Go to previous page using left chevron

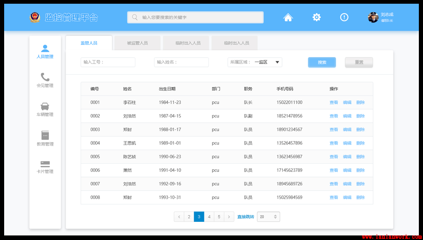pos(179,217)
